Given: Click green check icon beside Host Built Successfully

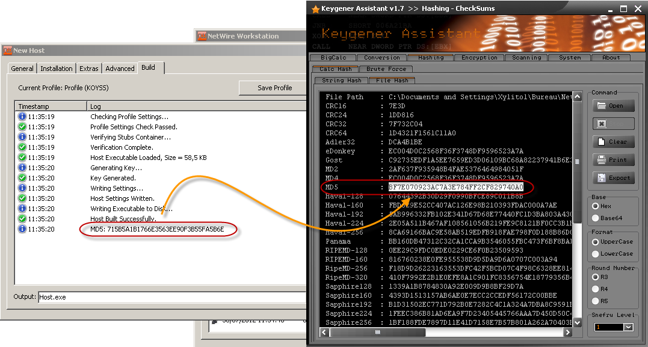Looking at the screenshot, I should click(x=22, y=219).
